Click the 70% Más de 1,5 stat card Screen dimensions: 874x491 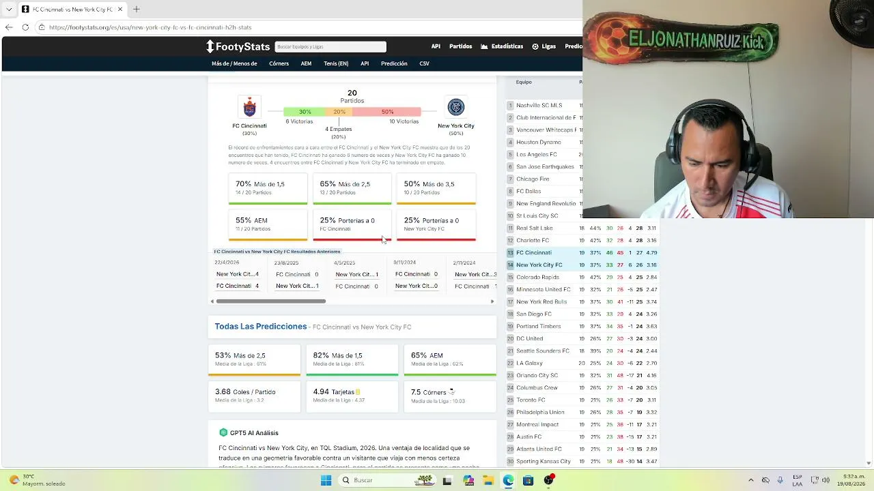coord(268,189)
